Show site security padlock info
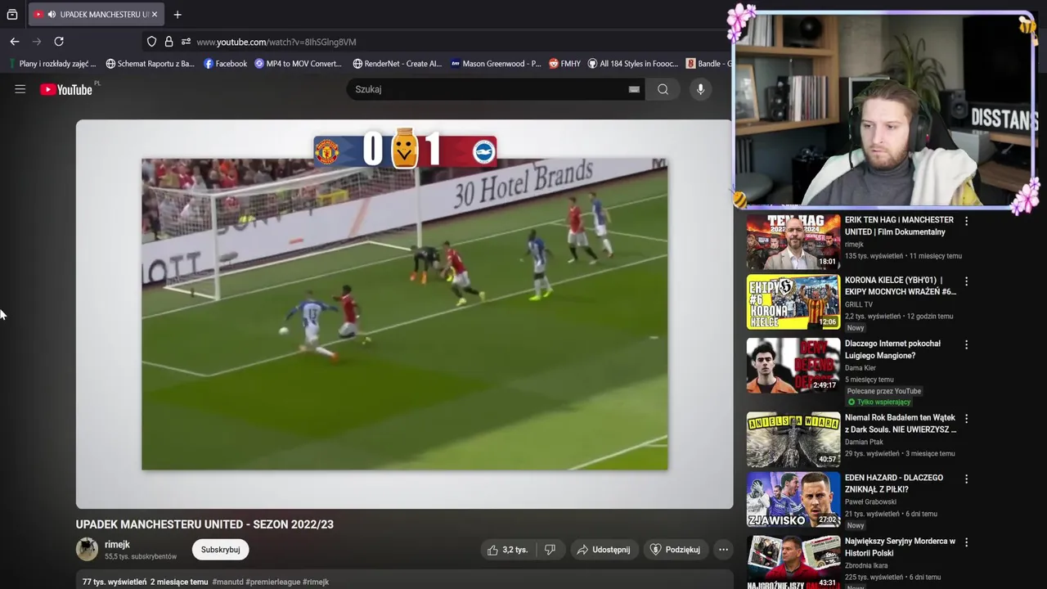Screen dimensions: 1047x589 pyautogui.click(x=169, y=42)
